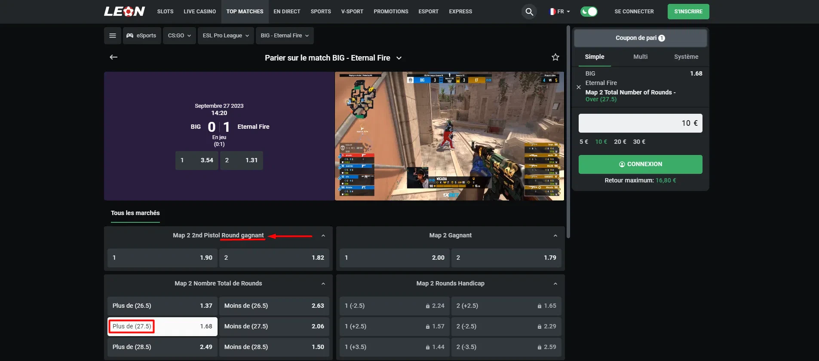This screenshot has width=819, height=361.
Task: Open eSports category button
Action: click(x=141, y=36)
